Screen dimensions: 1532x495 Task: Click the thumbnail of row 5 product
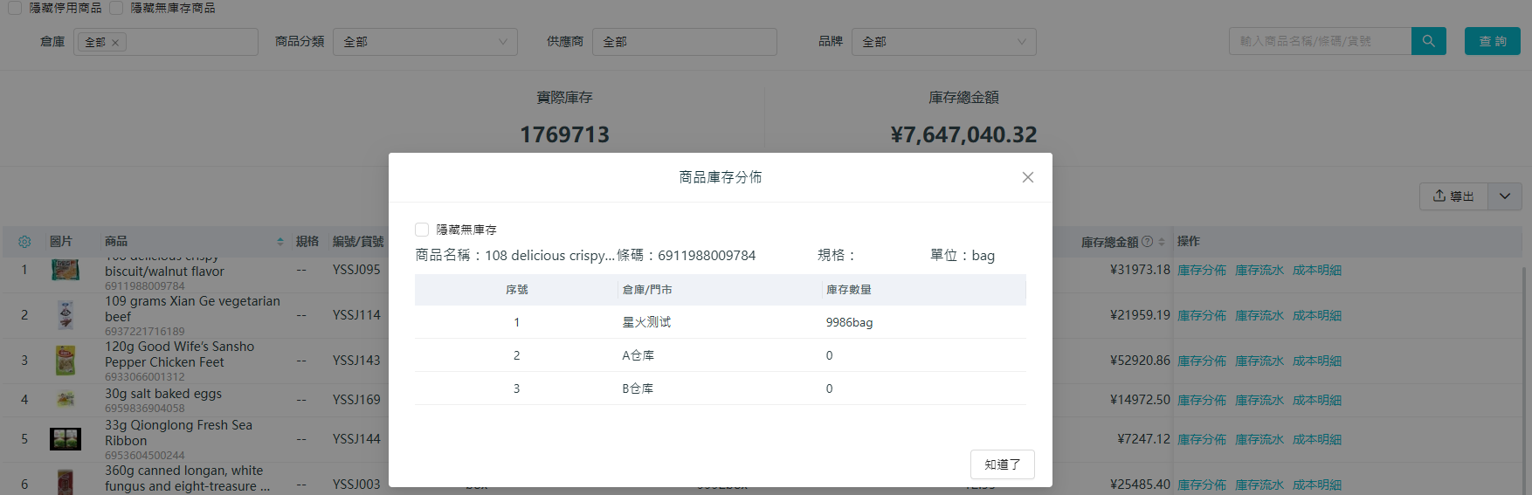[66, 439]
